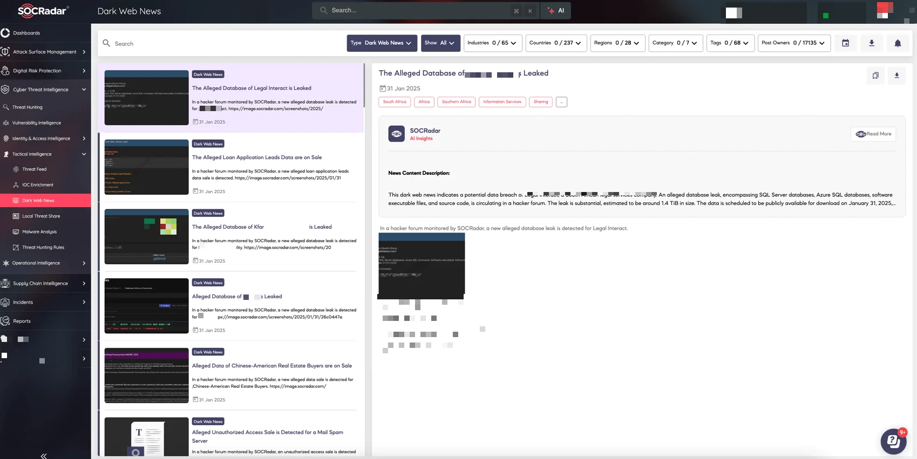The image size is (917, 459).
Task: Click the search magnifier in news list
Action: coord(106,43)
